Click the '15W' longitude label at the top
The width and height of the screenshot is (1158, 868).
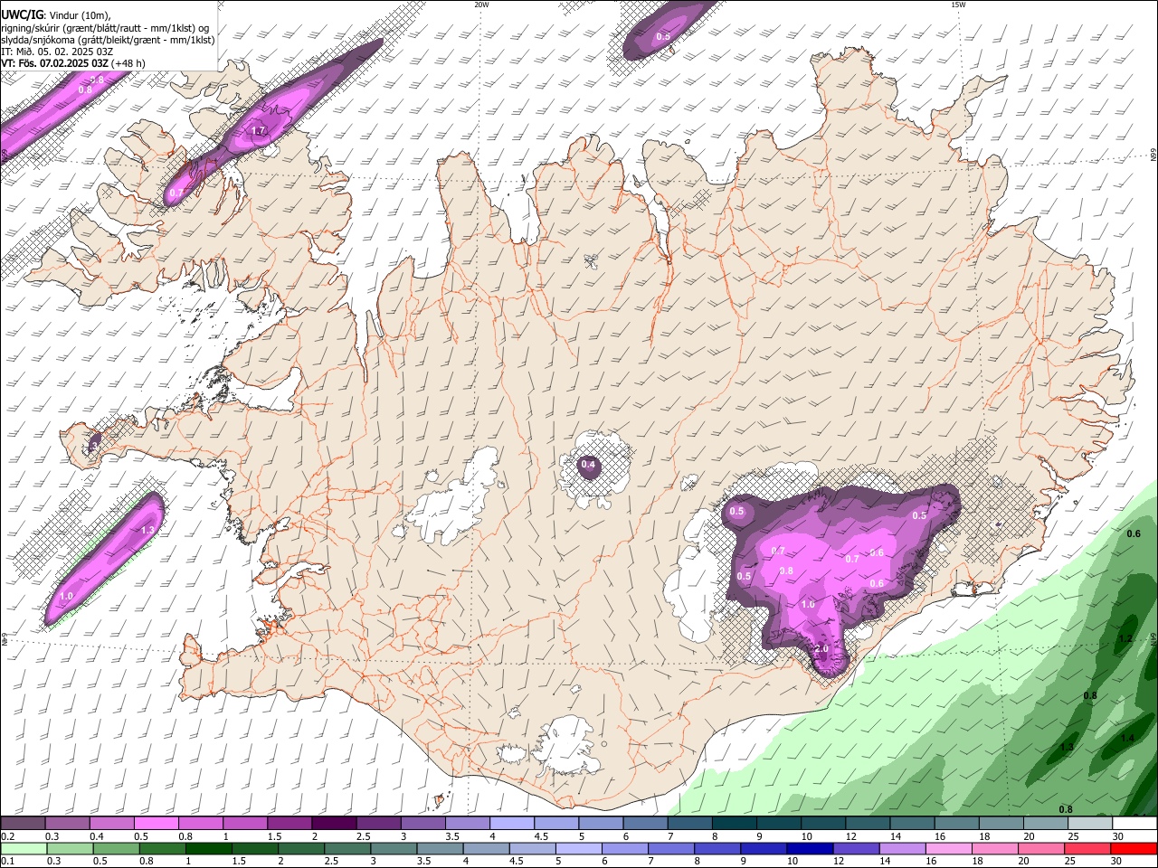point(958,5)
